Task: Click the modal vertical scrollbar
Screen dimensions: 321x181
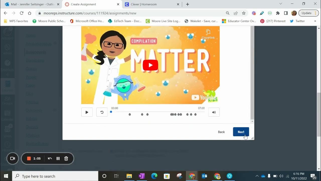Action: pos(252,73)
